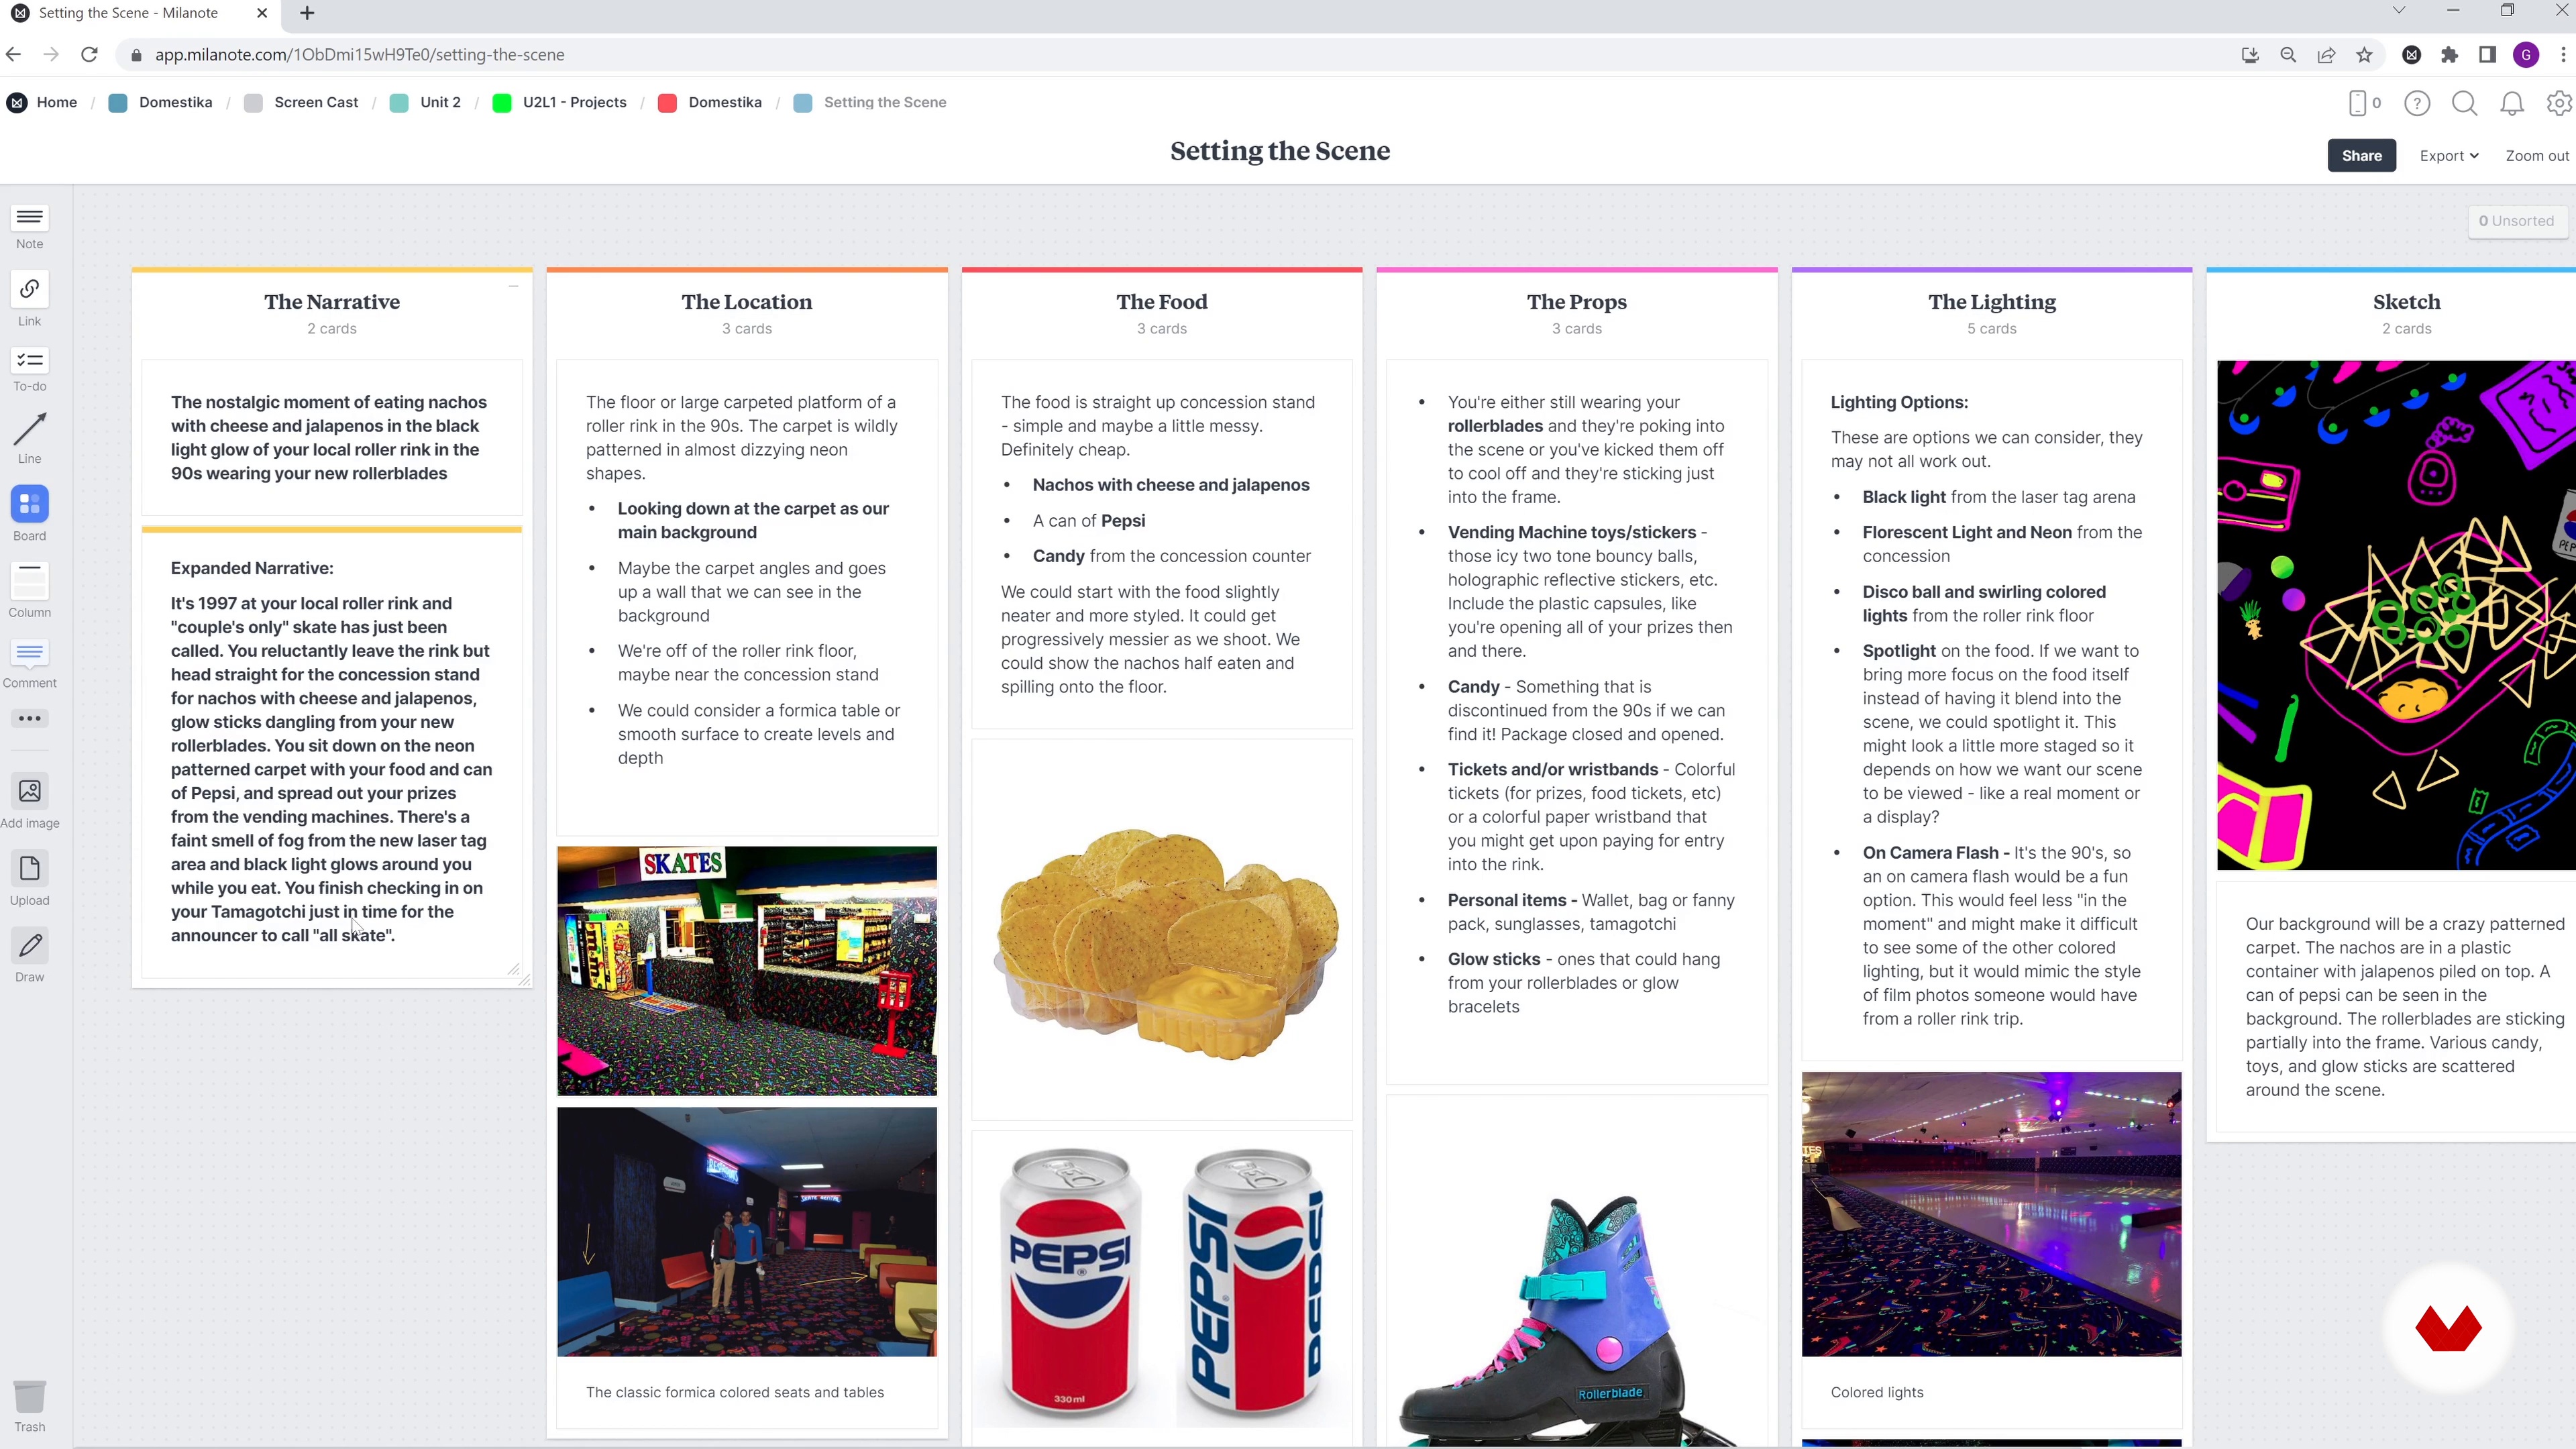The height and width of the screenshot is (1449, 2576).
Task: Open the help question mark icon
Action: (x=2417, y=103)
